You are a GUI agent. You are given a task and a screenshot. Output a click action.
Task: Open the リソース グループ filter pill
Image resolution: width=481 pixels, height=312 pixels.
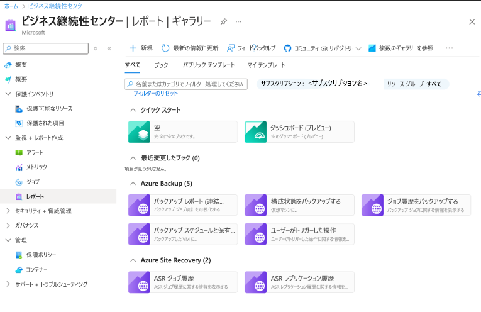416,84
